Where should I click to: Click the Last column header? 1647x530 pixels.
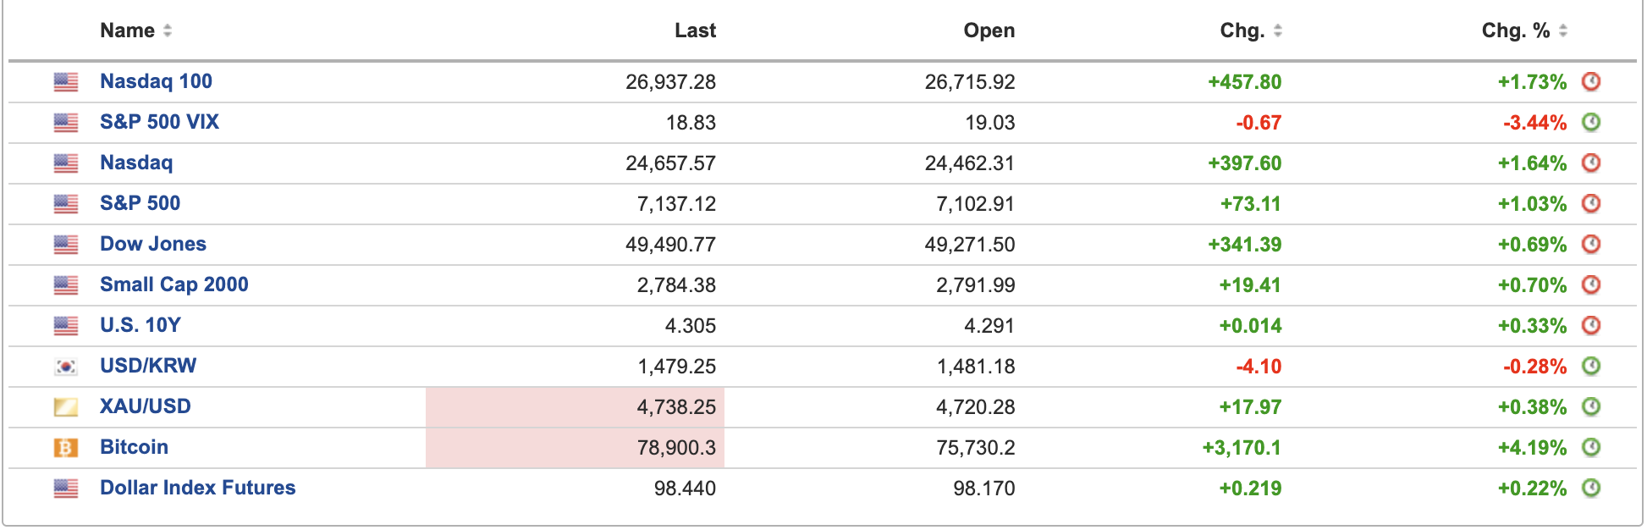(x=695, y=31)
